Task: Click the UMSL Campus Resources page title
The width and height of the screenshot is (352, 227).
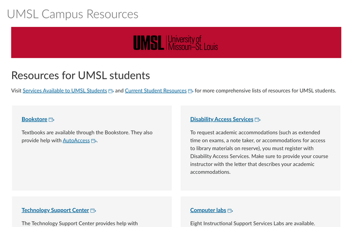Action: [73, 14]
